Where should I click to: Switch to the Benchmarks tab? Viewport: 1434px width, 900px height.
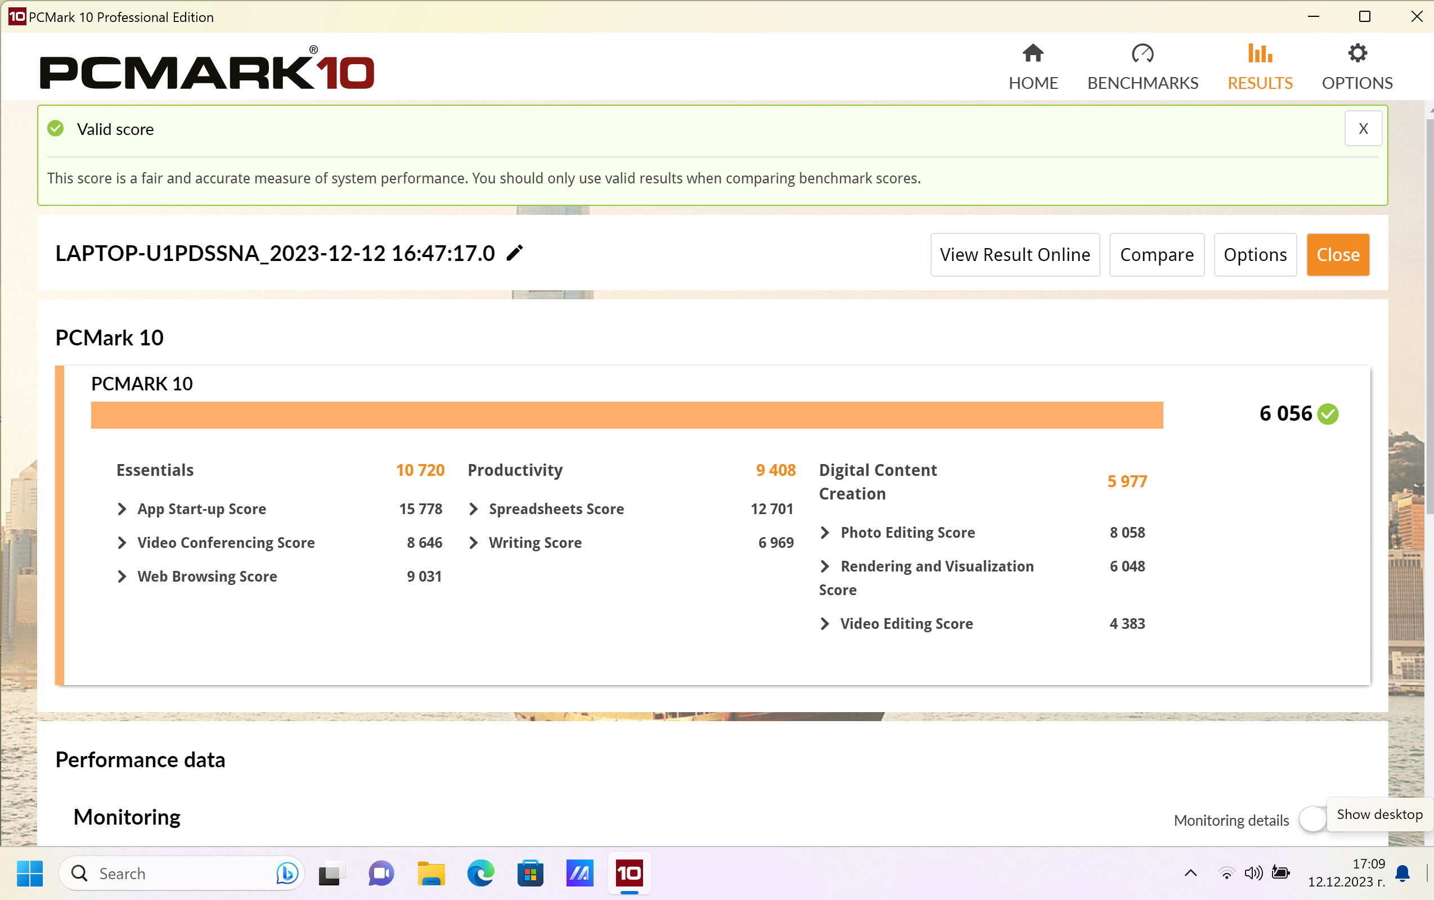[x=1143, y=67]
